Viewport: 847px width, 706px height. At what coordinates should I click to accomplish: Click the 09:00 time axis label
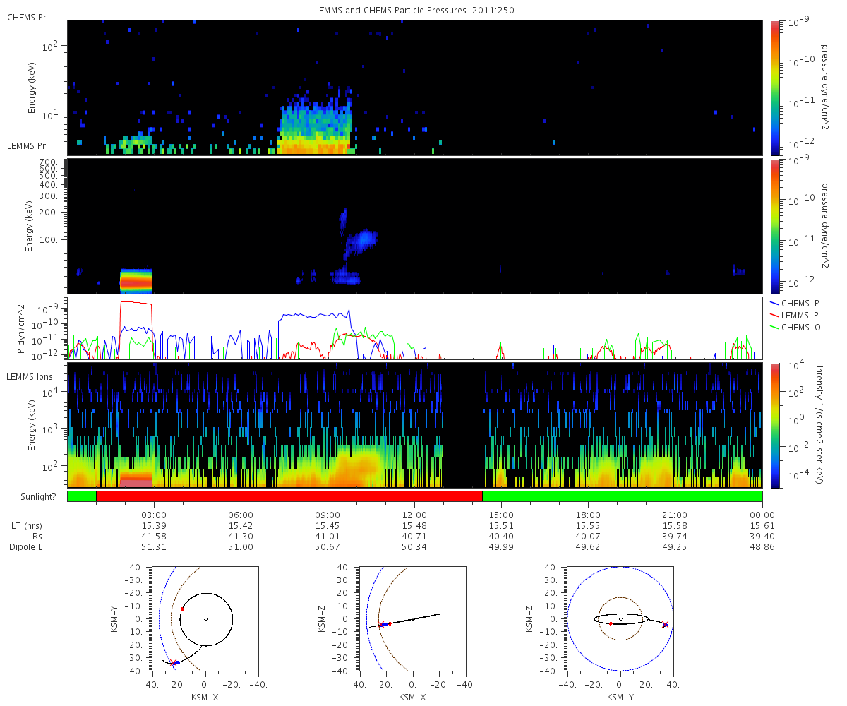(x=328, y=515)
